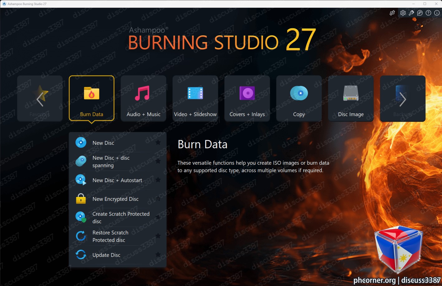The height and width of the screenshot is (286, 442).
Task: Open the paintbrush skin selector icon
Action: coord(411,13)
